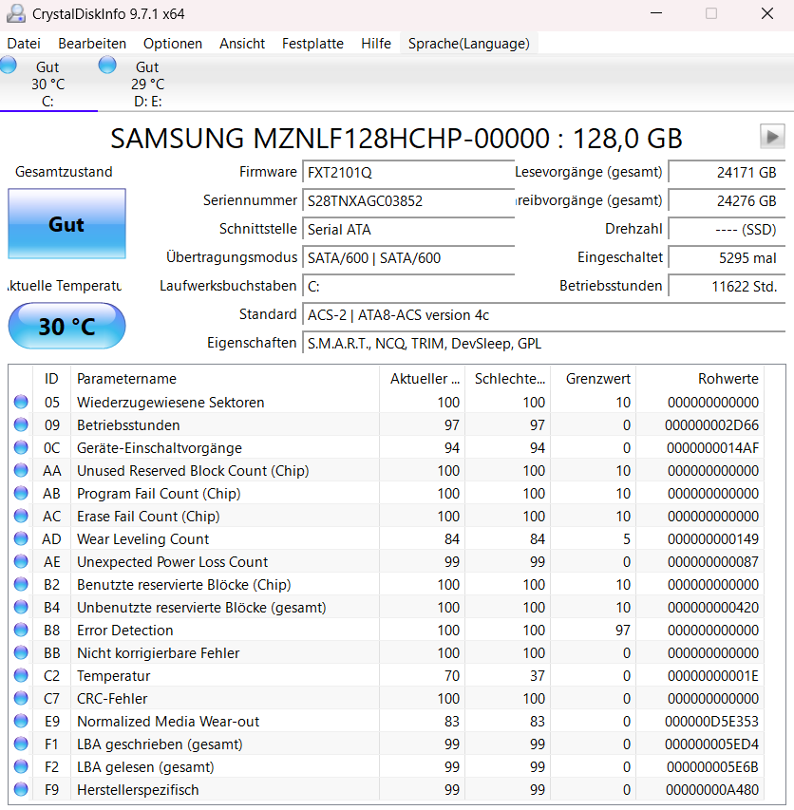794x810 pixels.
Task: Click the Wear Leveling Count parameter name
Action: (142, 538)
